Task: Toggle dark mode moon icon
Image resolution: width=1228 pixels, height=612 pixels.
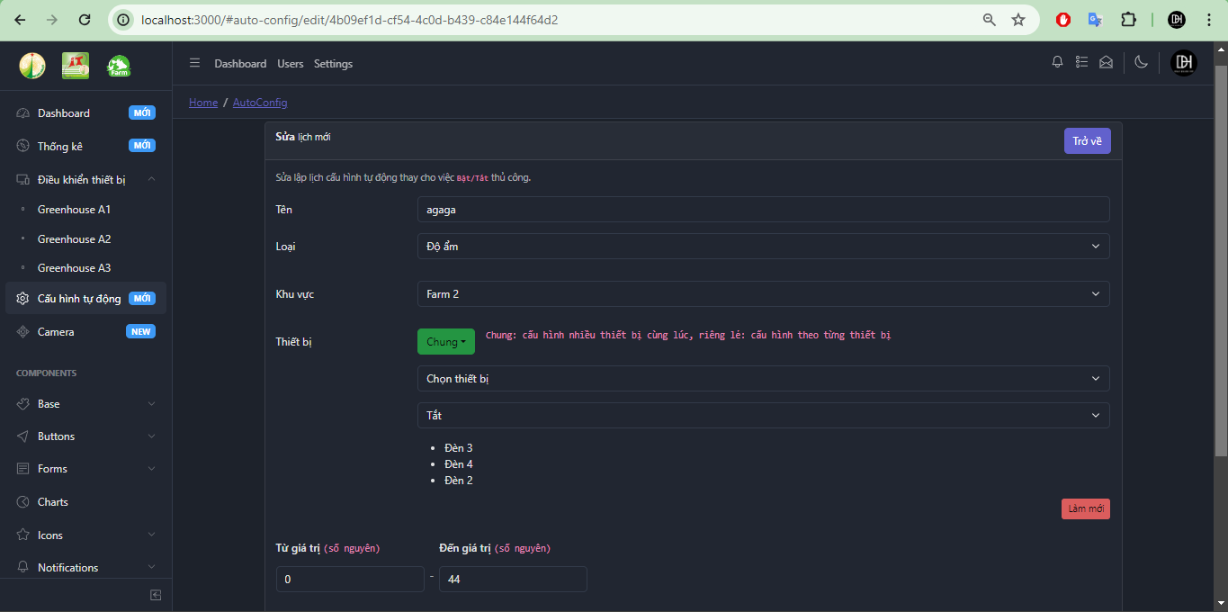Action: tap(1142, 62)
